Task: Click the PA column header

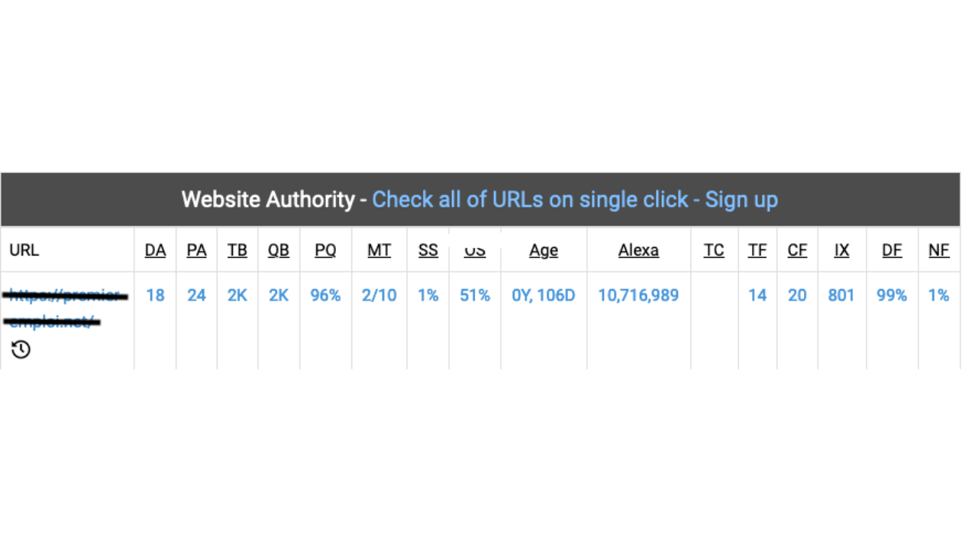Action: (x=196, y=250)
